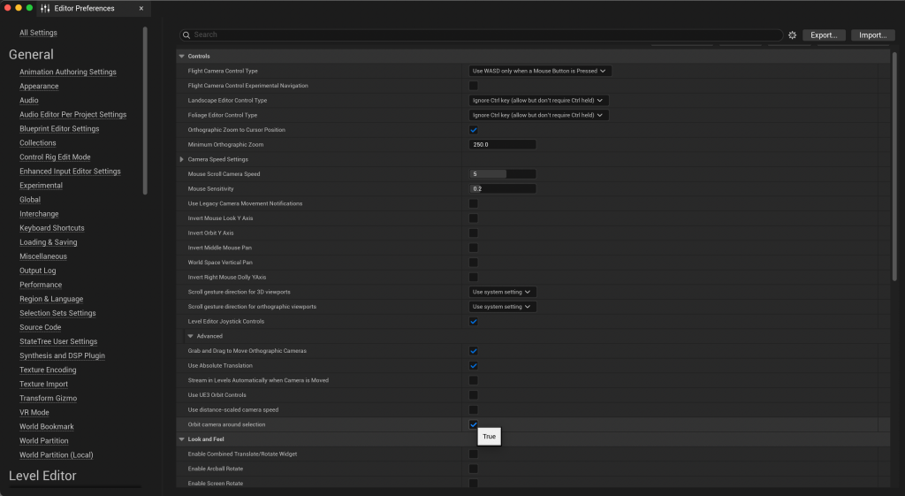Click the settings gear icon beside search
905x496 pixels.
pyautogui.click(x=792, y=35)
